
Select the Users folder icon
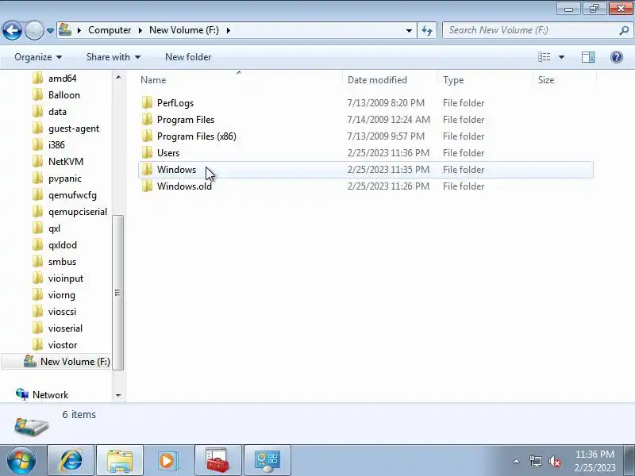click(147, 152)
